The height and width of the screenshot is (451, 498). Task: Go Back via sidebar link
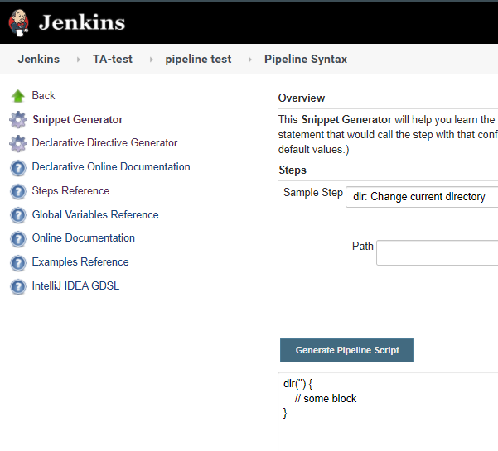(x=44, y=95)
